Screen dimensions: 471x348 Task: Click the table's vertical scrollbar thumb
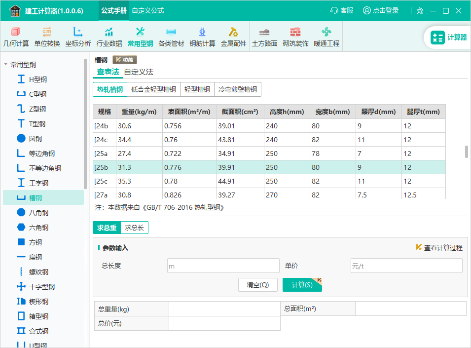(x=466, y=152)
